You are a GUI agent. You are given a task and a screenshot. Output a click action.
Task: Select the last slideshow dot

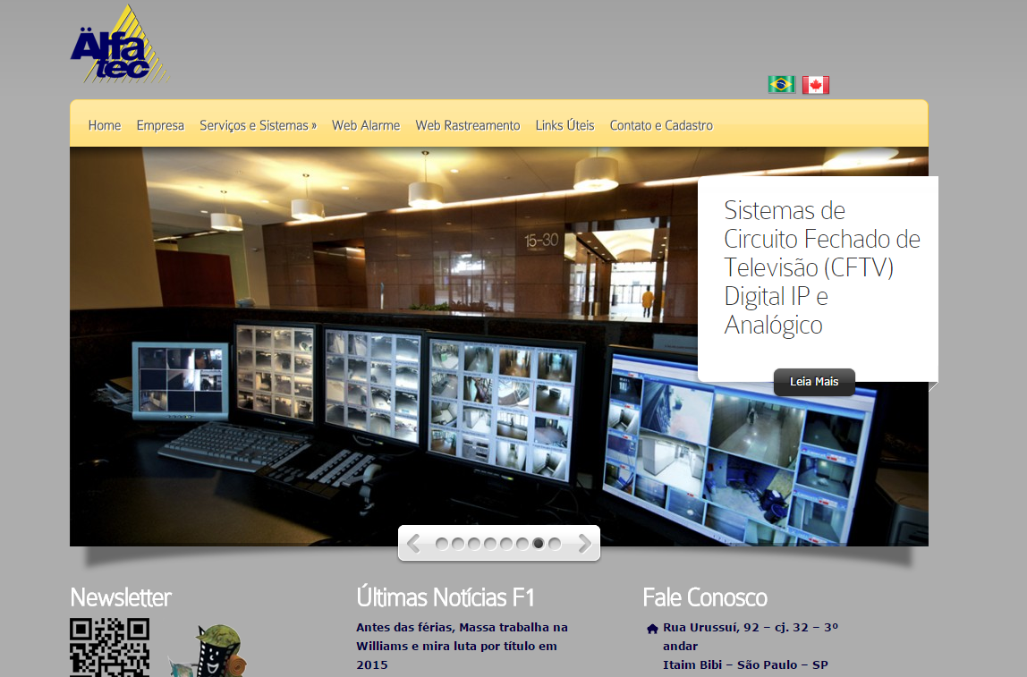pos(555,544)
